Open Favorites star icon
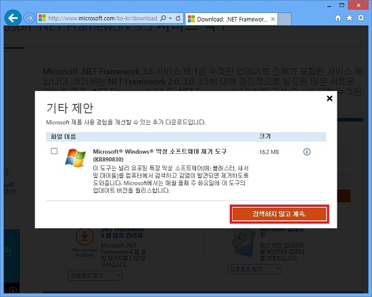The image size is (372, 297). pyautogui.click(x=349, y=18)
